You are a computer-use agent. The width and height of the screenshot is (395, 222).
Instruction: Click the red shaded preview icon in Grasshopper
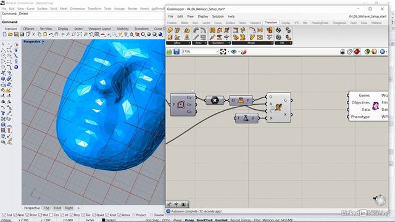click(x=357, y=52)
